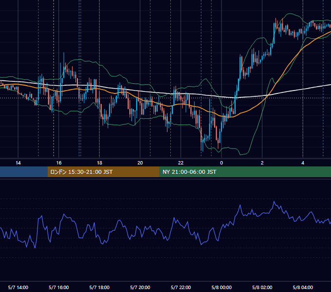Click the 5/7 18:00 date label
Viewport: 331px width, 292px height.
tap(99, 287)
